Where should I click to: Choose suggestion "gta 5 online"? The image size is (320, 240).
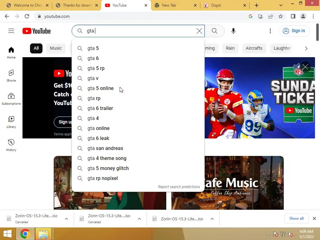[138, 88]
